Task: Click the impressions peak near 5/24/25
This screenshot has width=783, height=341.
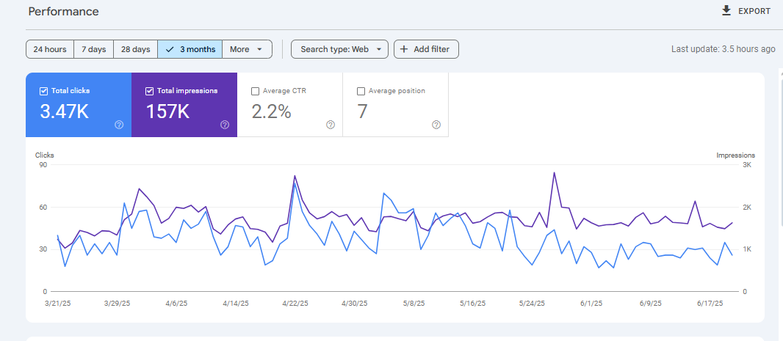Action: click(554, 173)
